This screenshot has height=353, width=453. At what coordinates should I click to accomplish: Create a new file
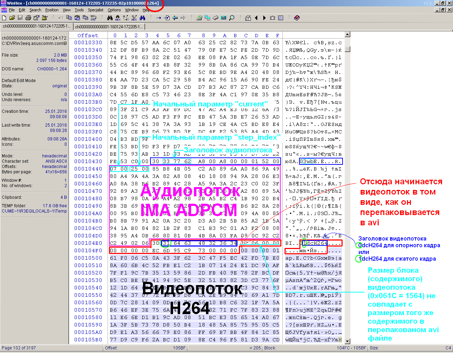coord(4,17)
